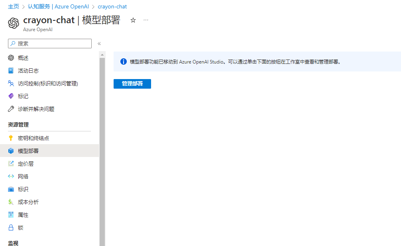Click the 资源管理 section heading
401x246 pixels.
pyautogui.click(x=18, y=125)
